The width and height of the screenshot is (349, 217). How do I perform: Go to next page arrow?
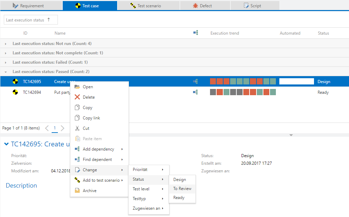click(x=62, y=128)
